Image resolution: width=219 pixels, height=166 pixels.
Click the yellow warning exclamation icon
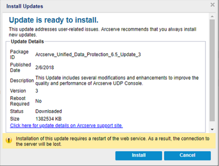click(9, 140)
